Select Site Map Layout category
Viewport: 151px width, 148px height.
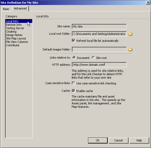click(16, 38)
